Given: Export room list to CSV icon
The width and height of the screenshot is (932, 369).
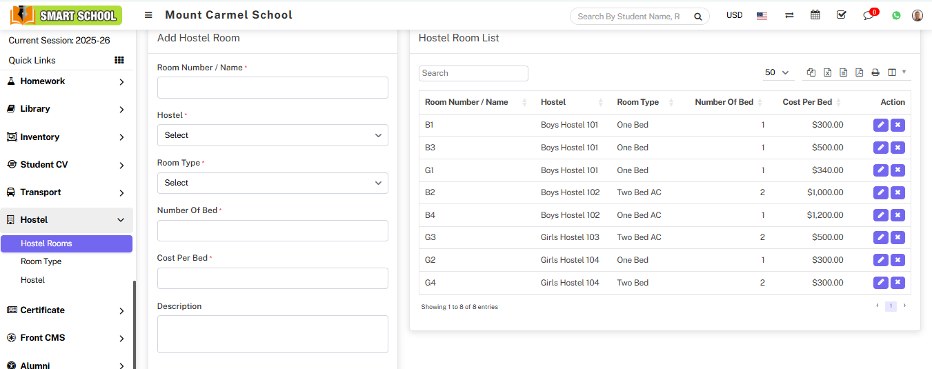Looking at the screenshot, I should coord(843,72).
